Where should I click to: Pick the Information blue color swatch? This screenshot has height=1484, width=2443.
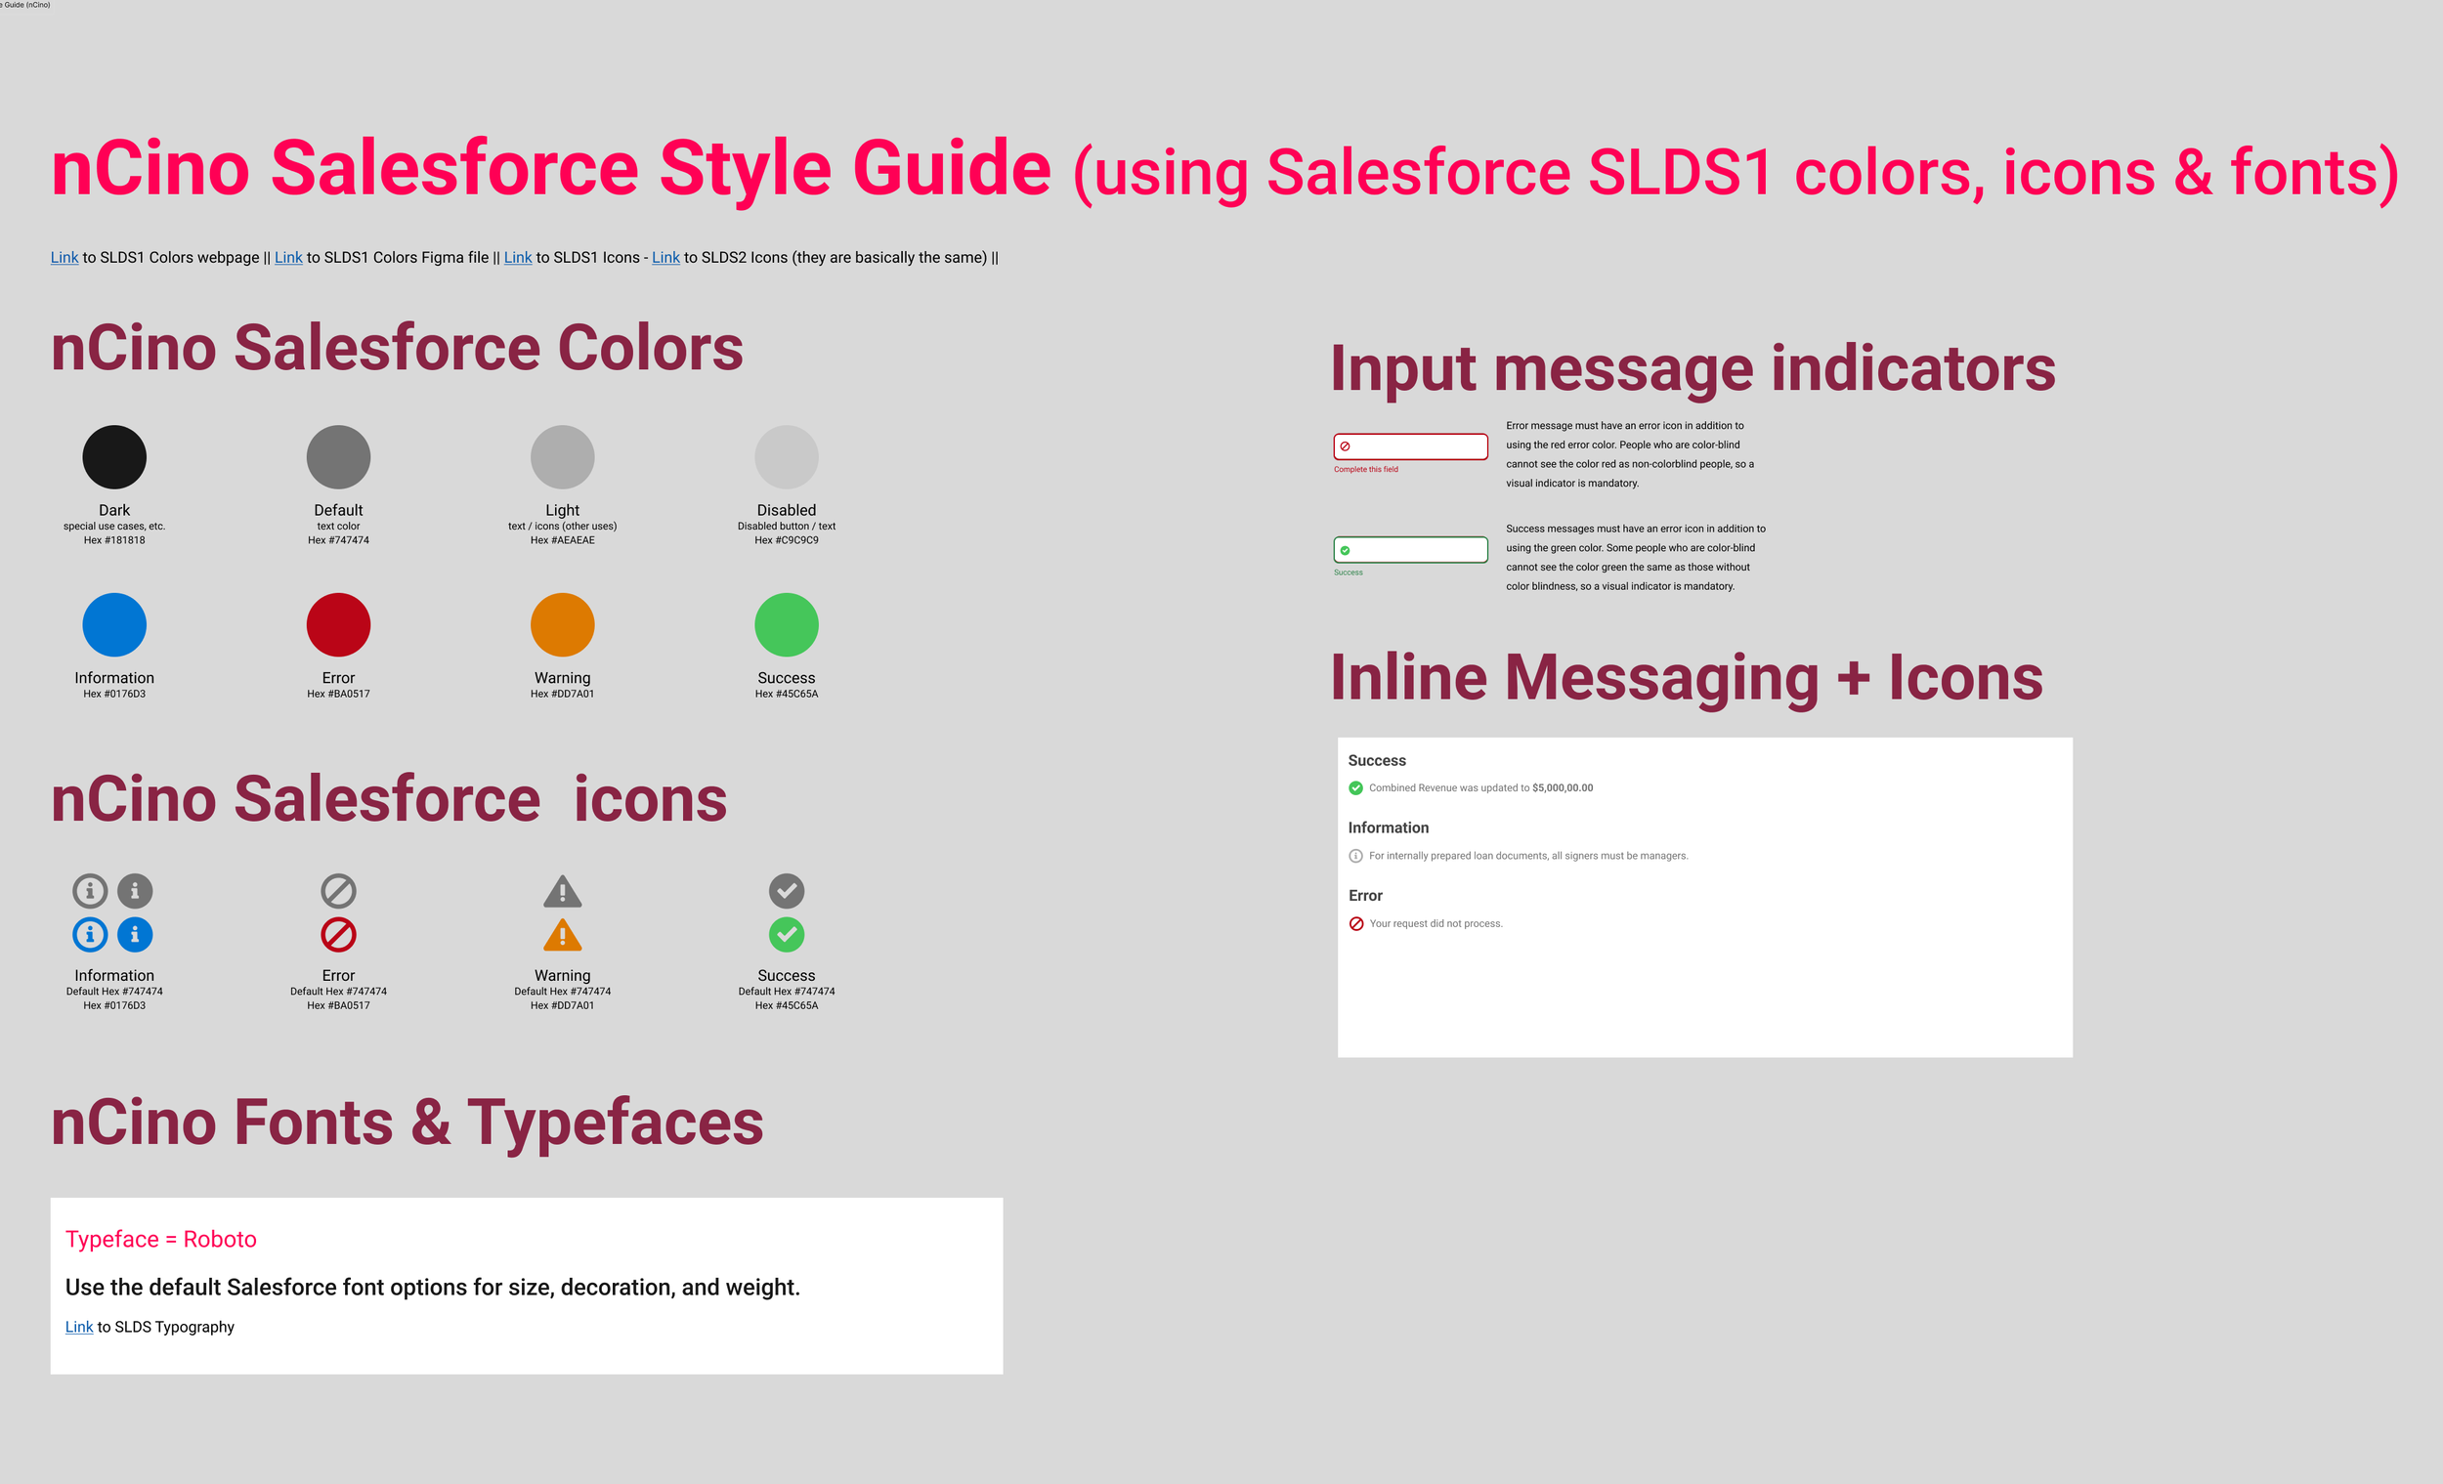[114, 624]
